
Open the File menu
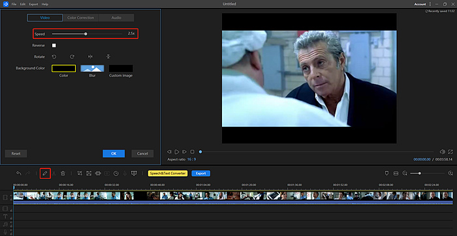tap(14, 4)
